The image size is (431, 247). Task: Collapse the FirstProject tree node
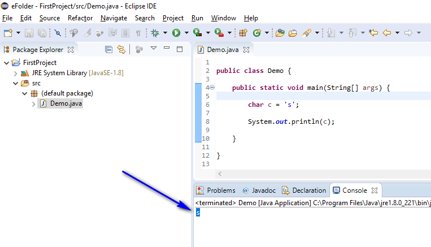tap(7, 63)
